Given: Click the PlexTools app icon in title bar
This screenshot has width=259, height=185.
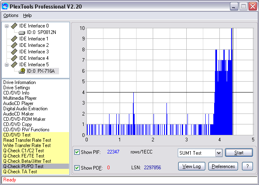Looking at the screenshot, I should pyautogui.click(x=5, y=6).
